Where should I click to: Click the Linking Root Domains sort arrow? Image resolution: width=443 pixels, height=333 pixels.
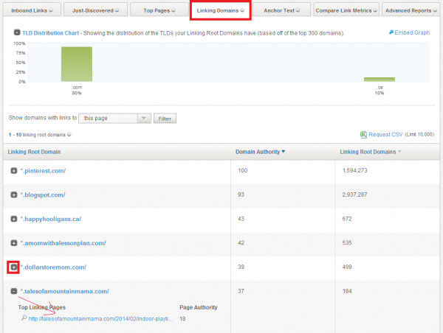[399, 152]
